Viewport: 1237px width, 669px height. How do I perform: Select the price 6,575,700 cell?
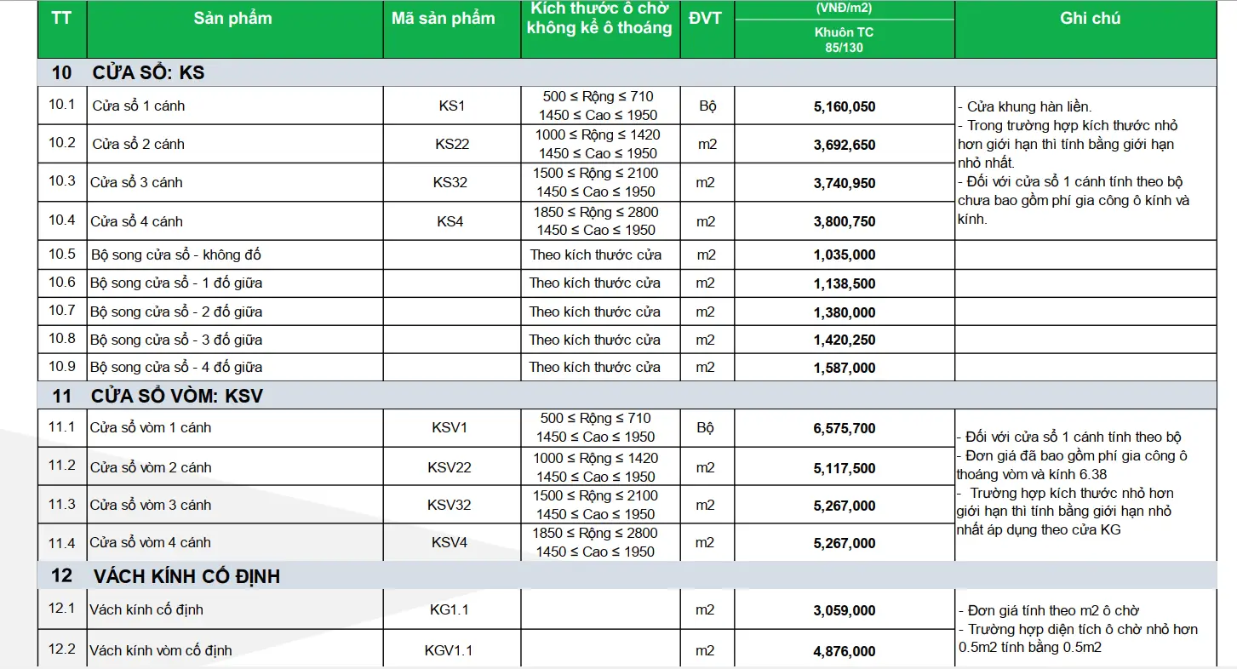click(845, 428)
